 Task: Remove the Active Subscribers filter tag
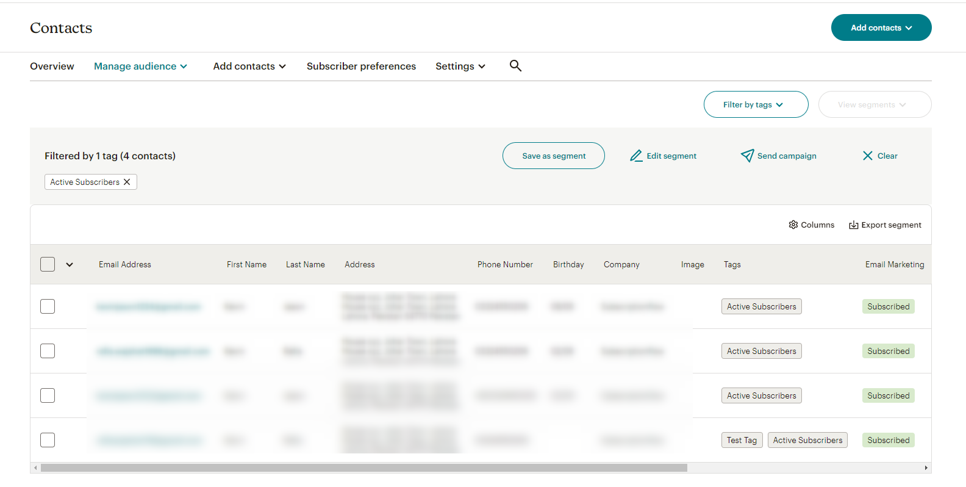point(127,182)
